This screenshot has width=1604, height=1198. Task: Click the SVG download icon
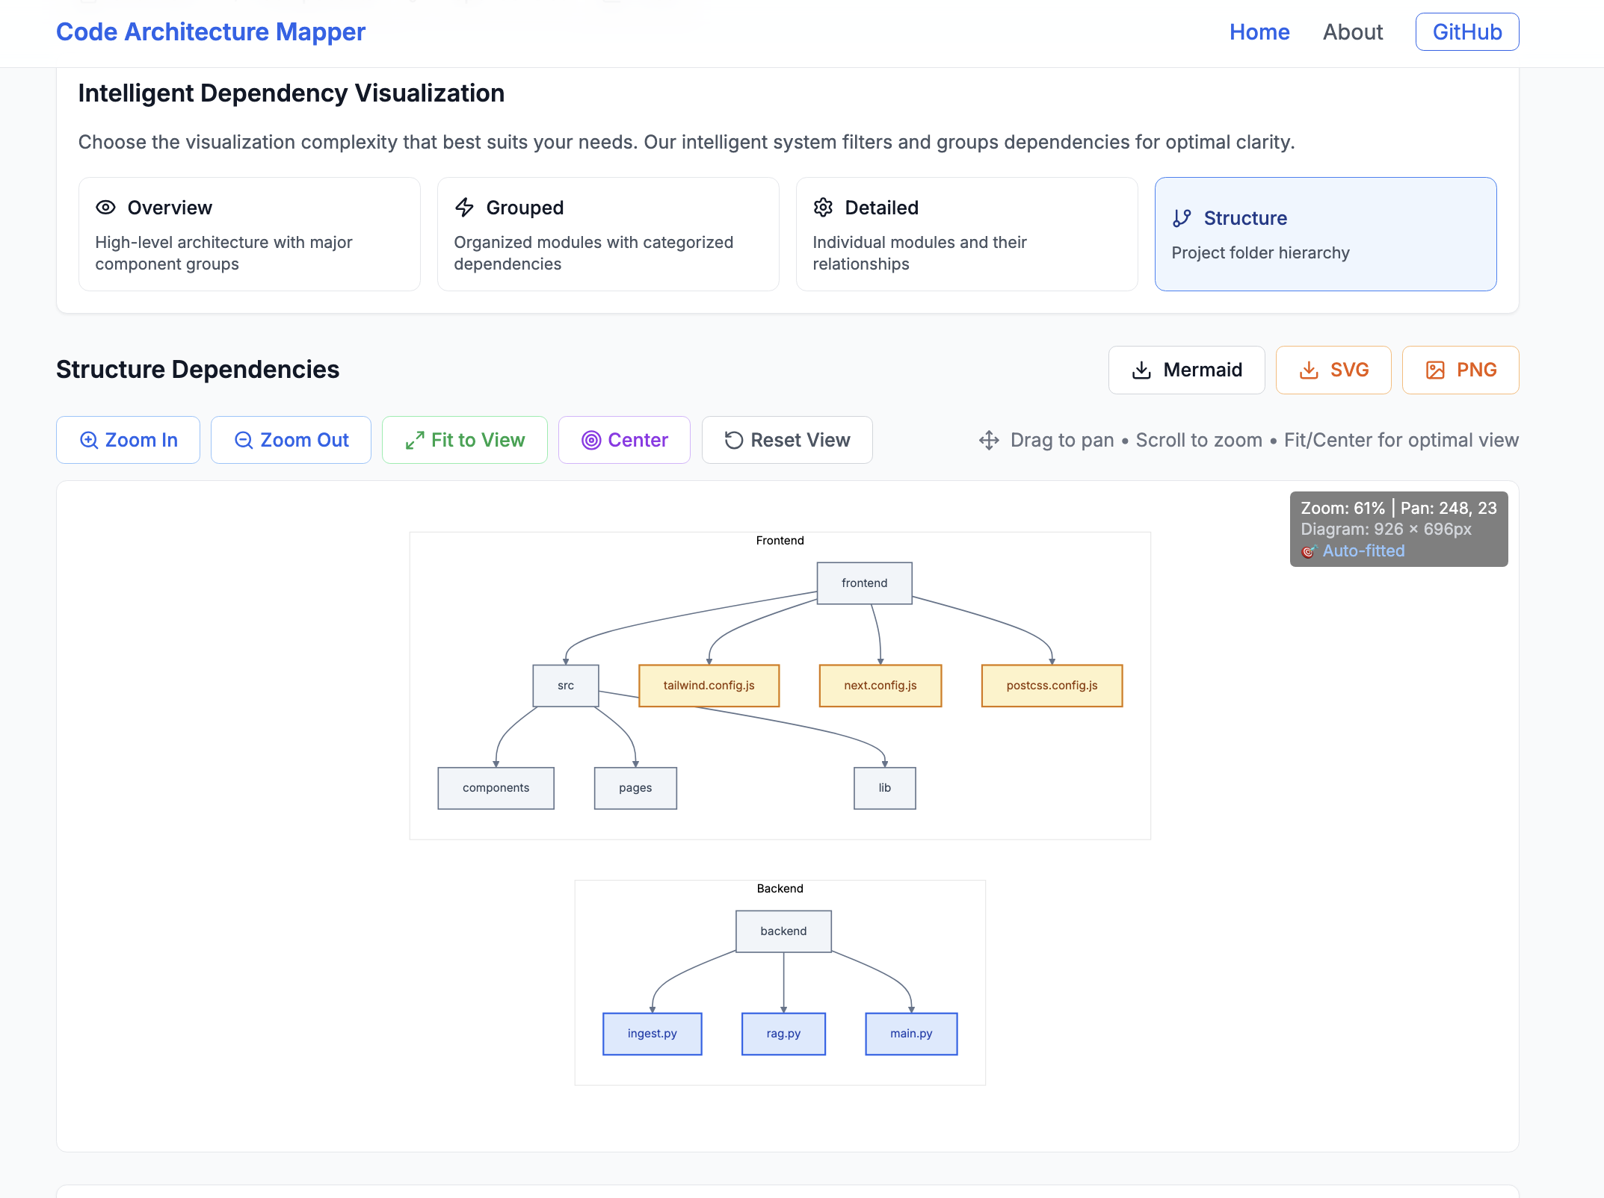[1309, 370]
